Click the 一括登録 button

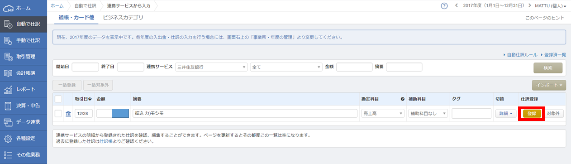(x=67, y=85)
